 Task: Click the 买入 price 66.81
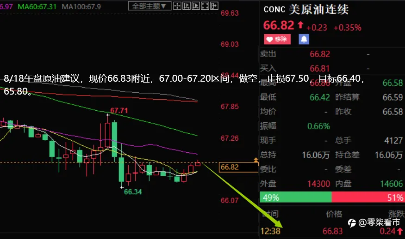pos(320,68)
